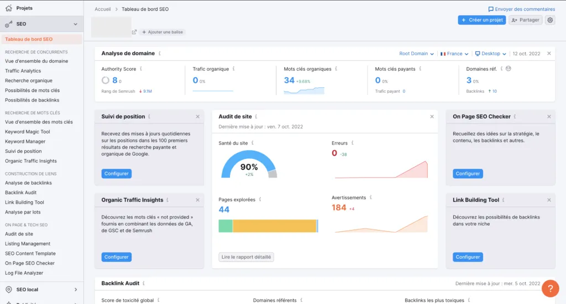This screenshot has height=304, width=566.
Task: Show Audit de site widget info icon
Action: pos(256,117)
